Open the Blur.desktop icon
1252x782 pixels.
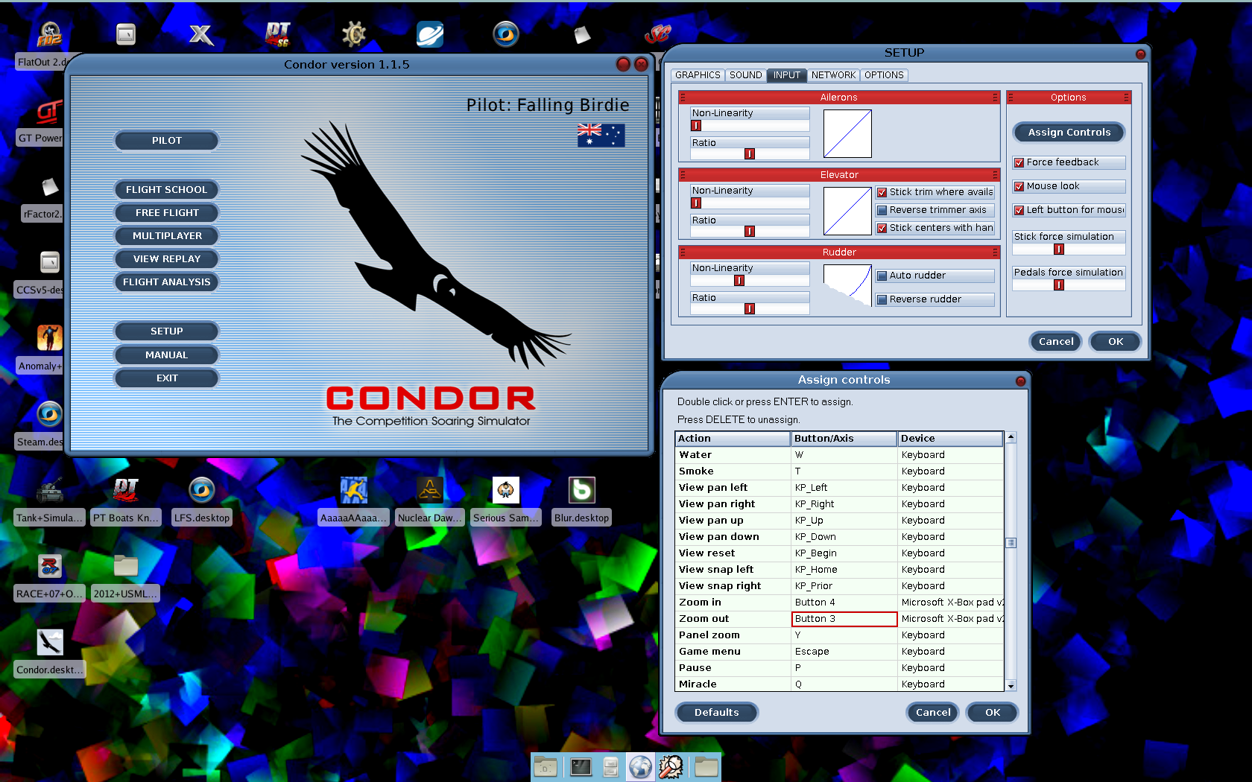(x=582, y=491)
